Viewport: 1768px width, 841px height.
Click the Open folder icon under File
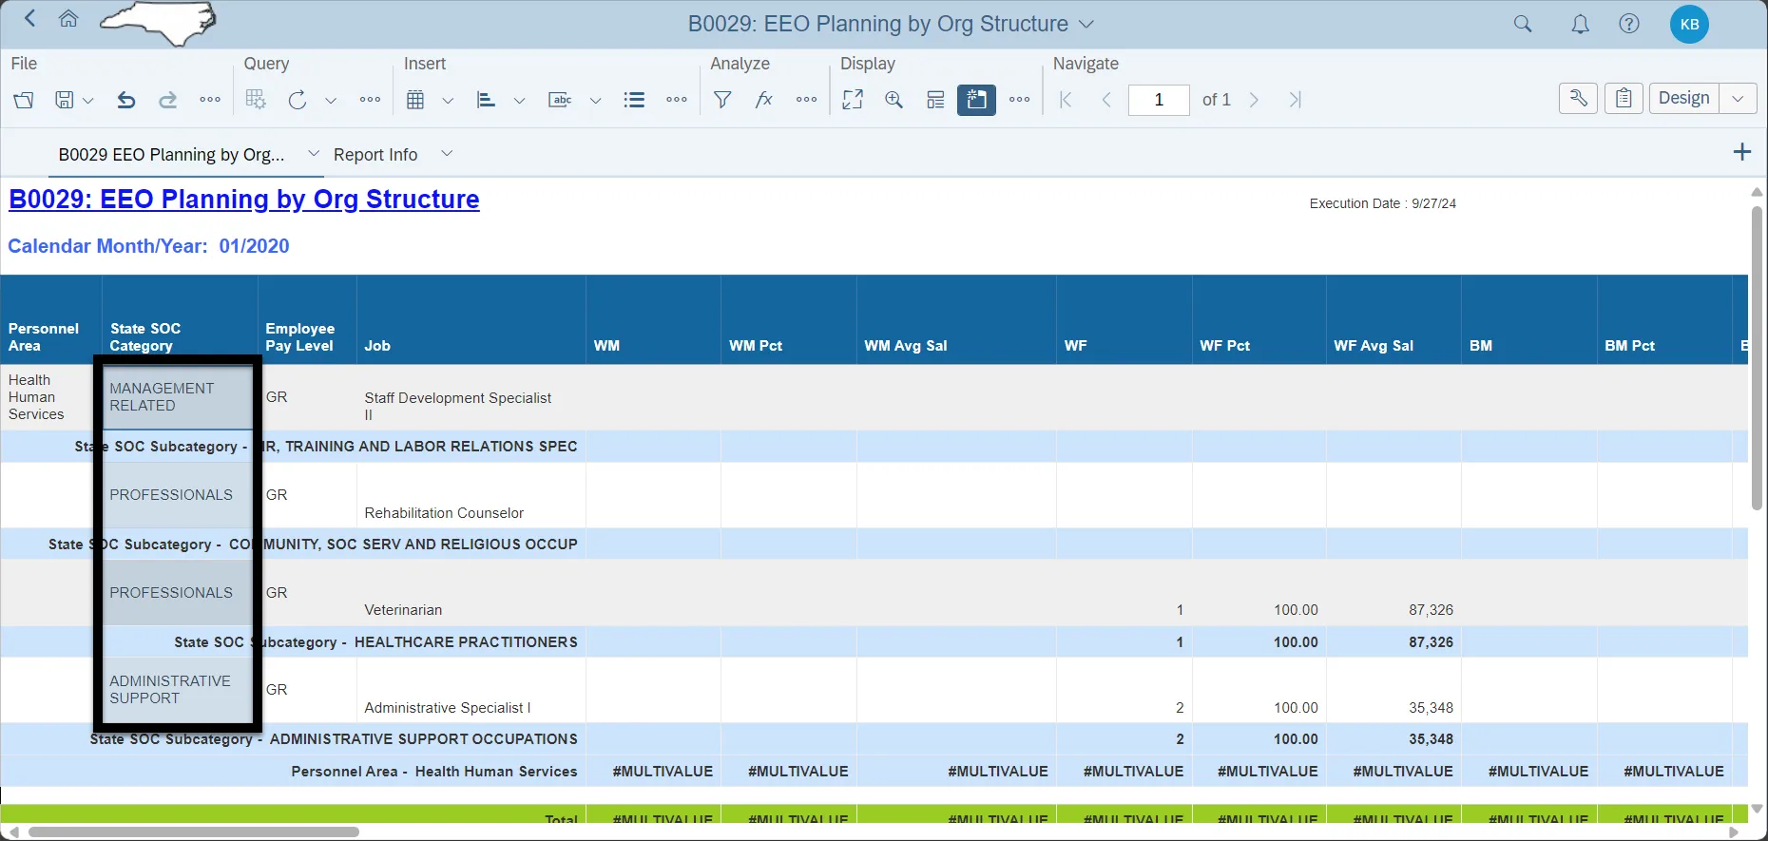point(24,100)
